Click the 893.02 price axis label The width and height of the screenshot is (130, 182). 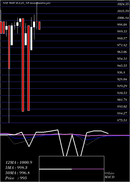click(x=122, y=107)
